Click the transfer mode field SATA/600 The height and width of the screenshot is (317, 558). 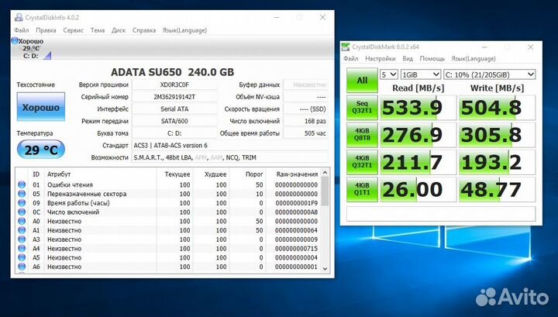point(174,121)
